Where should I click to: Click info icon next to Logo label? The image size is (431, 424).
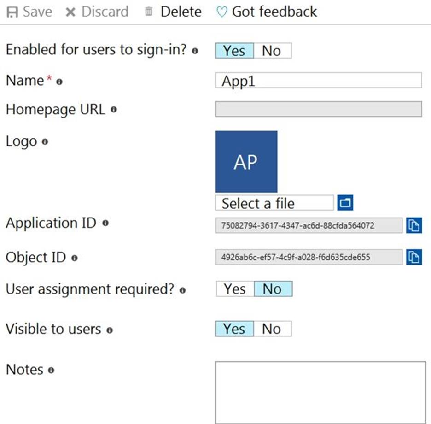pos(45,142)
